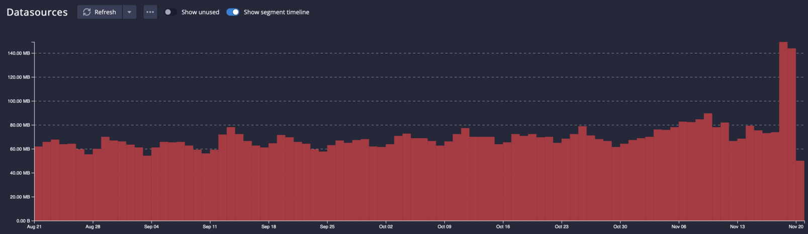Click the Datasources heading
The image size is (808, 234).
click(x=37, y=12)
